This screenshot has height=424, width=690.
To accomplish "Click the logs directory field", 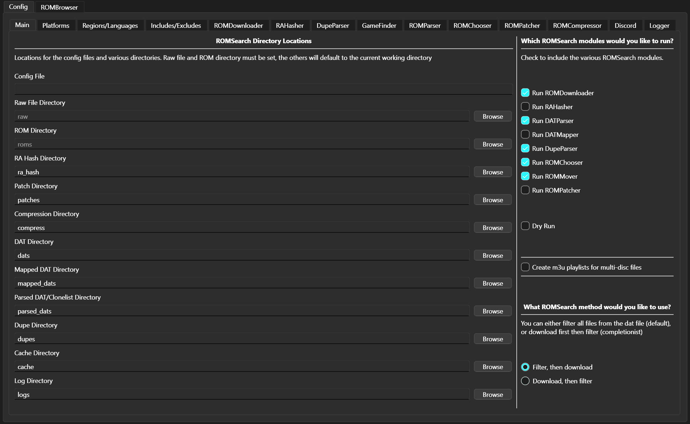I will [x=242, y=394].
